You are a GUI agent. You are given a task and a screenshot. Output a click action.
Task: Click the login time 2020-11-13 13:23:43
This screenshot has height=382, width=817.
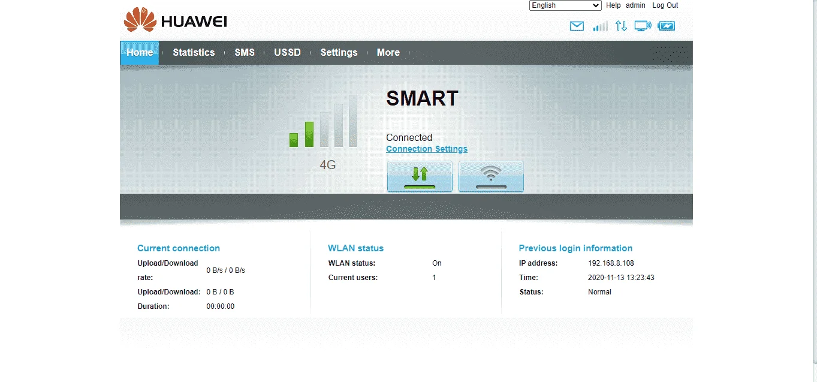[621, 278]
